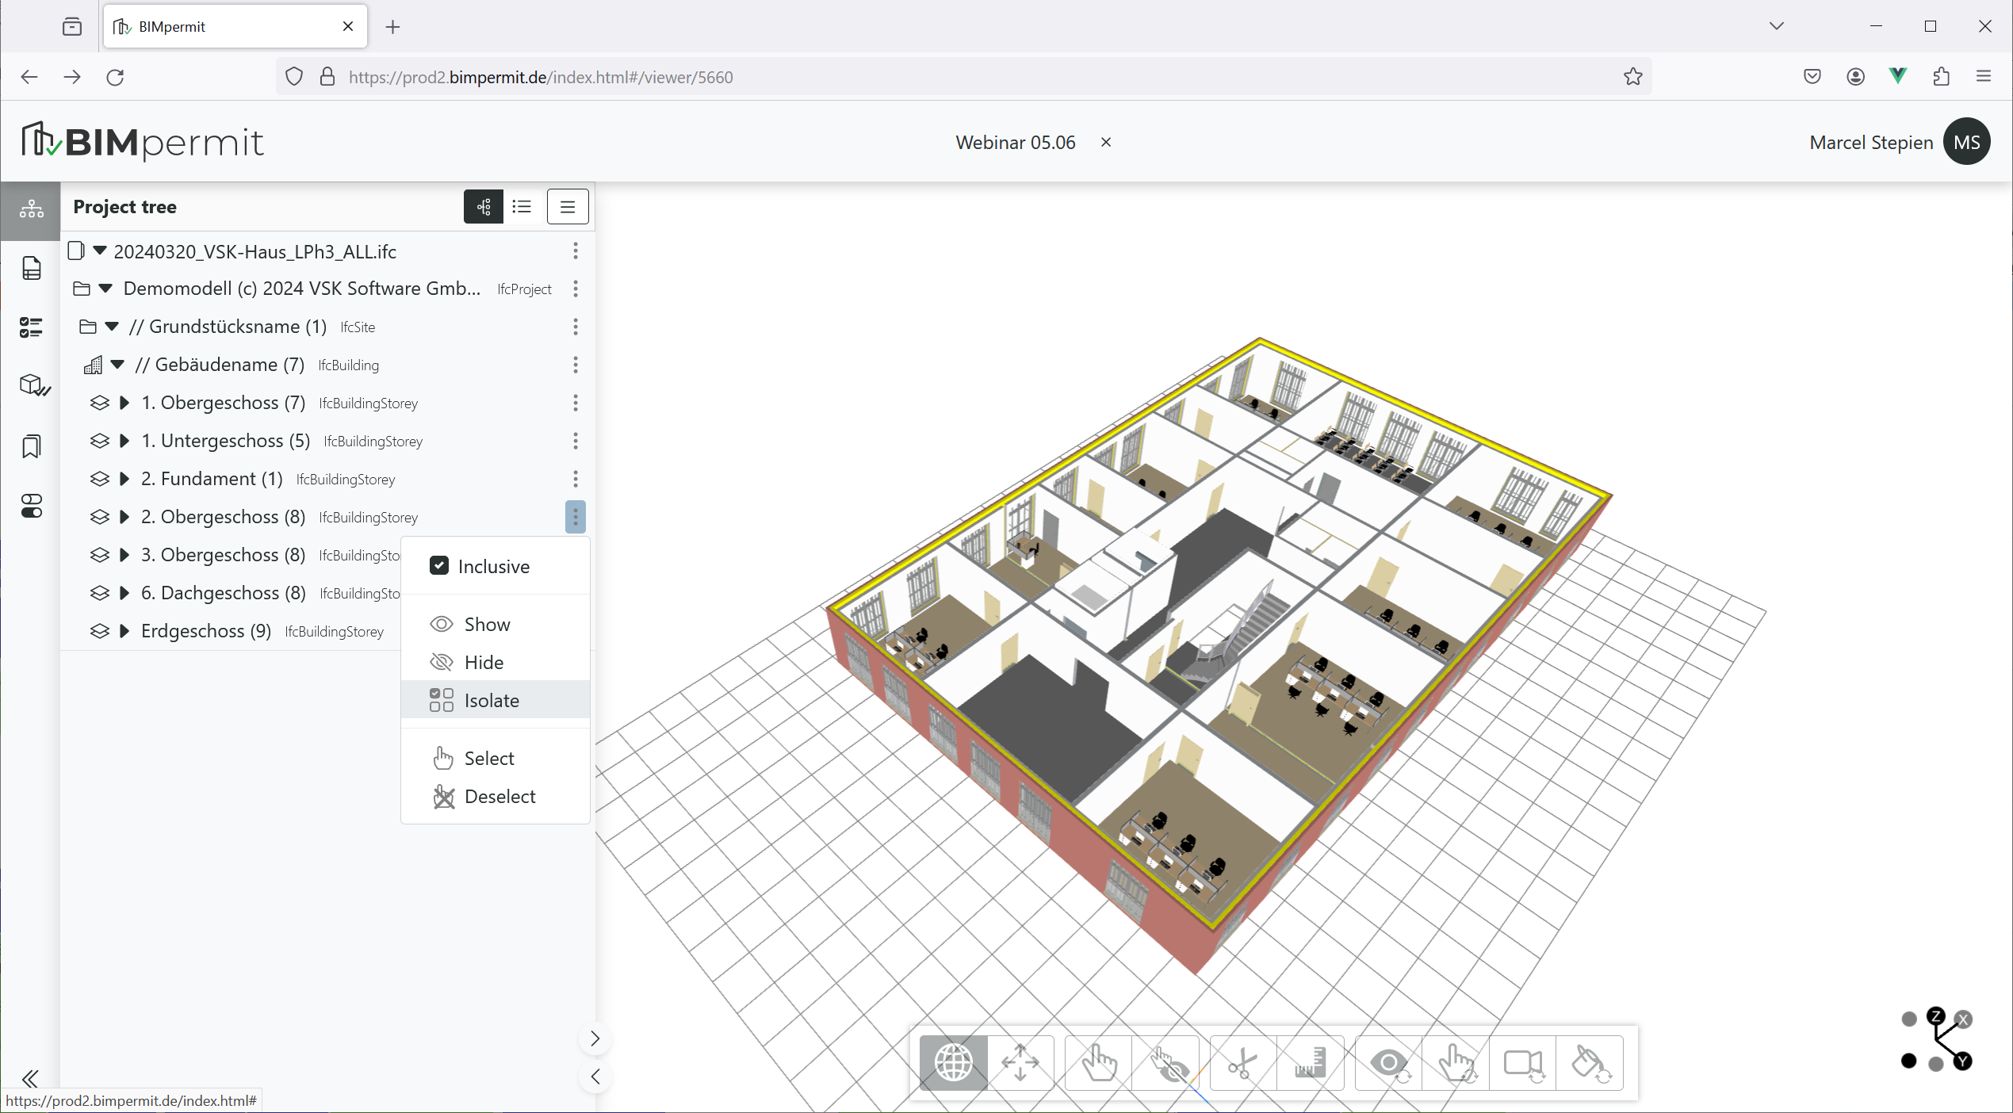Screen dimensions: 2013x1113
Task: Click the axis orientation gizmo Z node
Action: [1936, 1016]
